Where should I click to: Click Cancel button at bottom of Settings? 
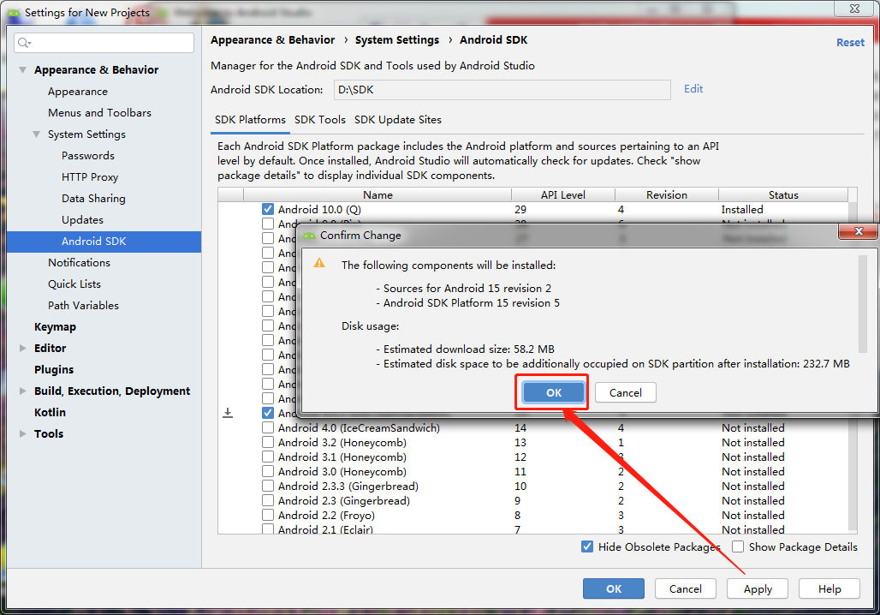(x=686, y=588)
